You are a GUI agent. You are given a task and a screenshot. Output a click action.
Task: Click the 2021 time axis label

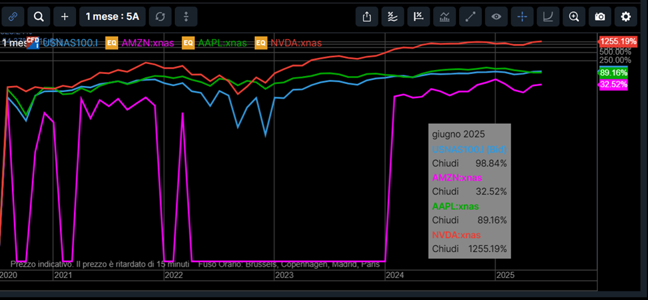coord(63,275)
